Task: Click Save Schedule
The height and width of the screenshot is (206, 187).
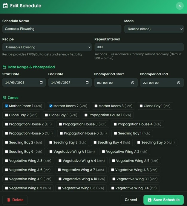Action: (163, 200)
